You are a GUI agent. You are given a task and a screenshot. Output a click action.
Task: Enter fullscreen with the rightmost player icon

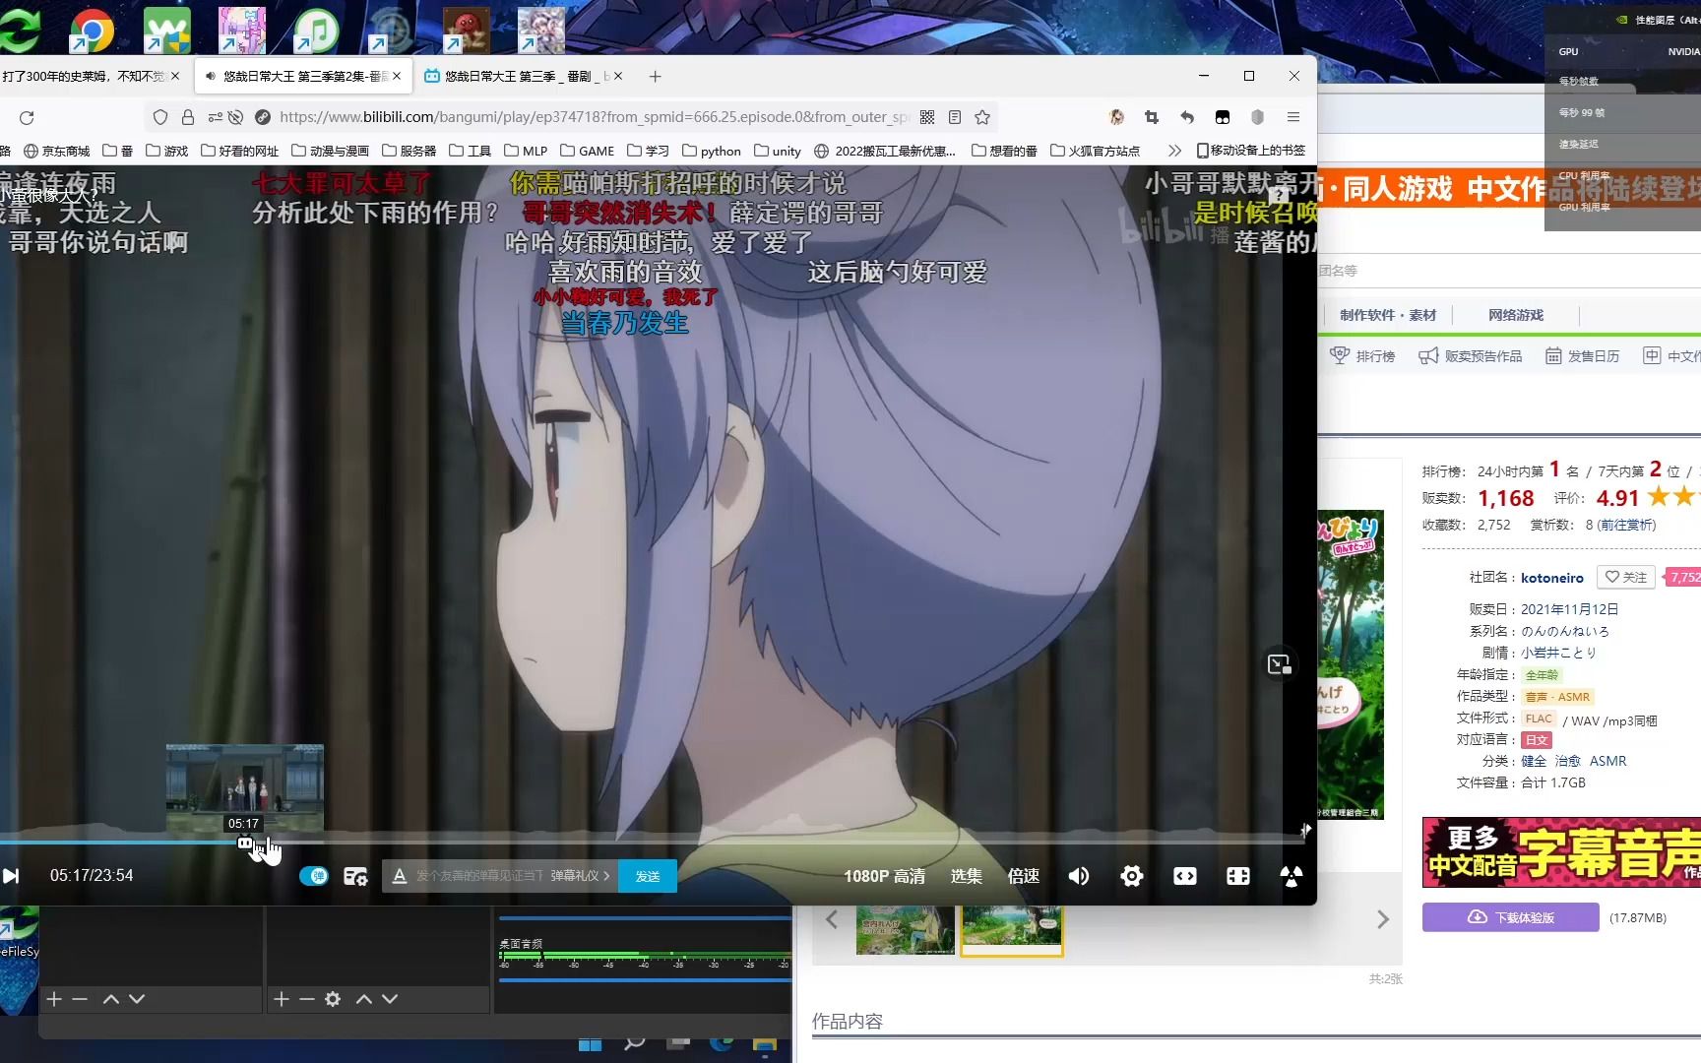click(1291, 876)
